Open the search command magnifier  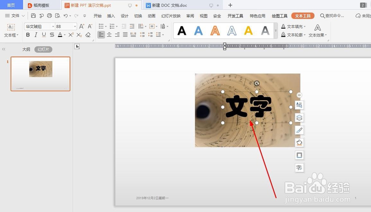click(x=322, y=16)
